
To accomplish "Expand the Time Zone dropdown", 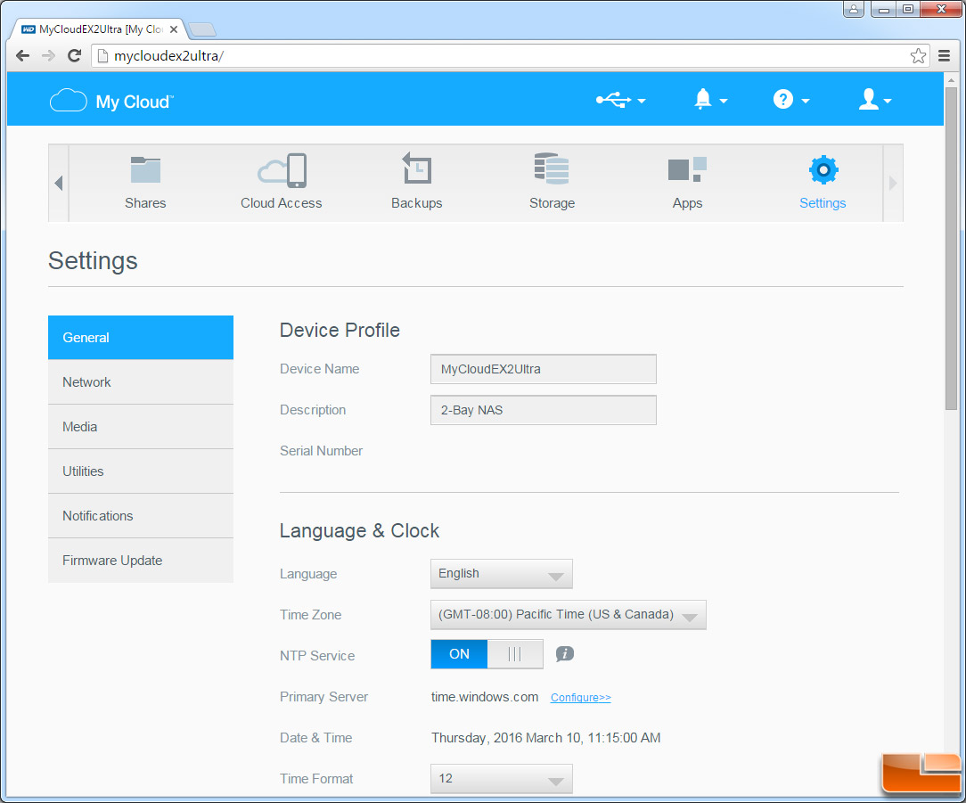I will click(x=568, y=614).
